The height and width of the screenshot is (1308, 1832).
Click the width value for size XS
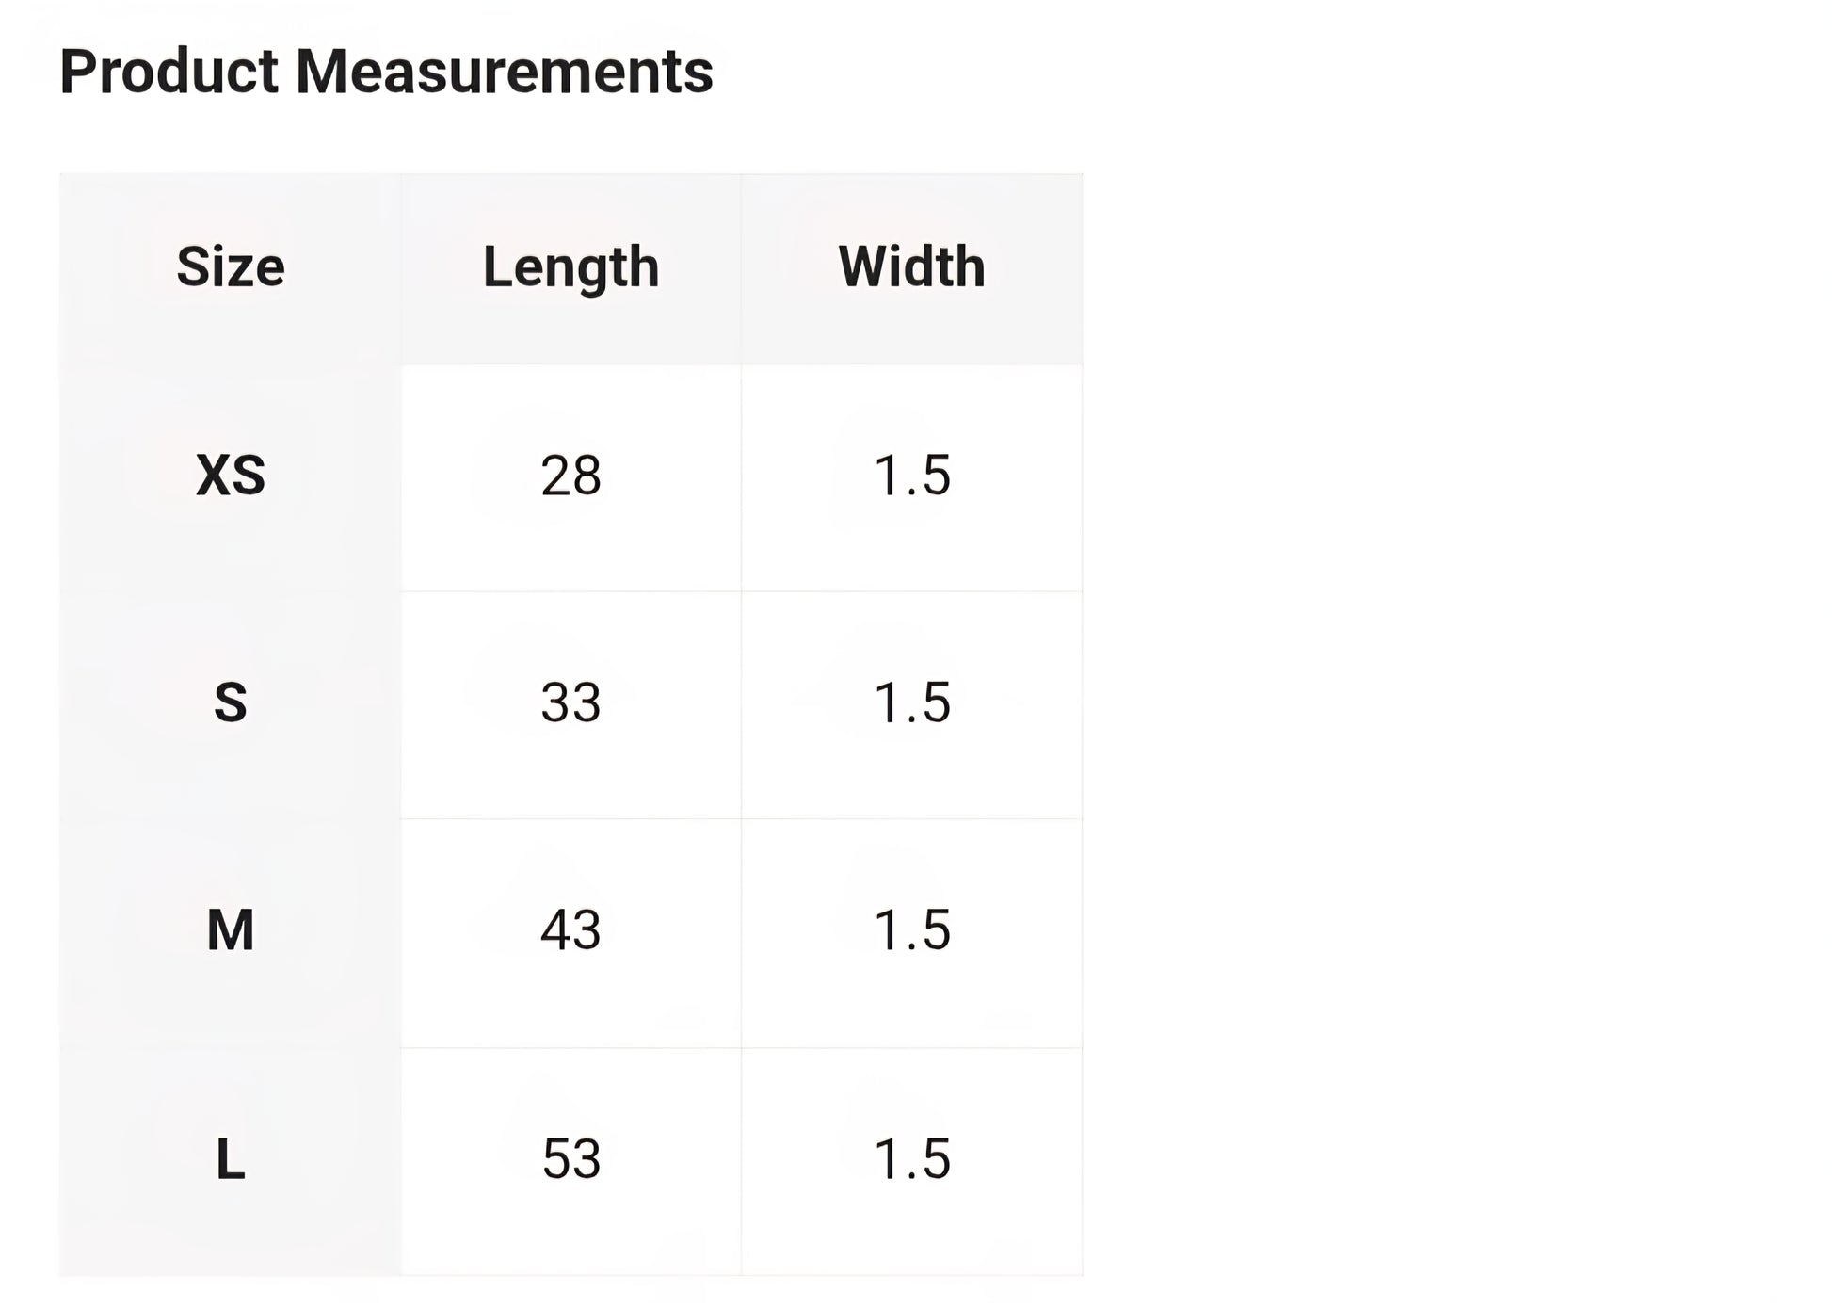911,475
